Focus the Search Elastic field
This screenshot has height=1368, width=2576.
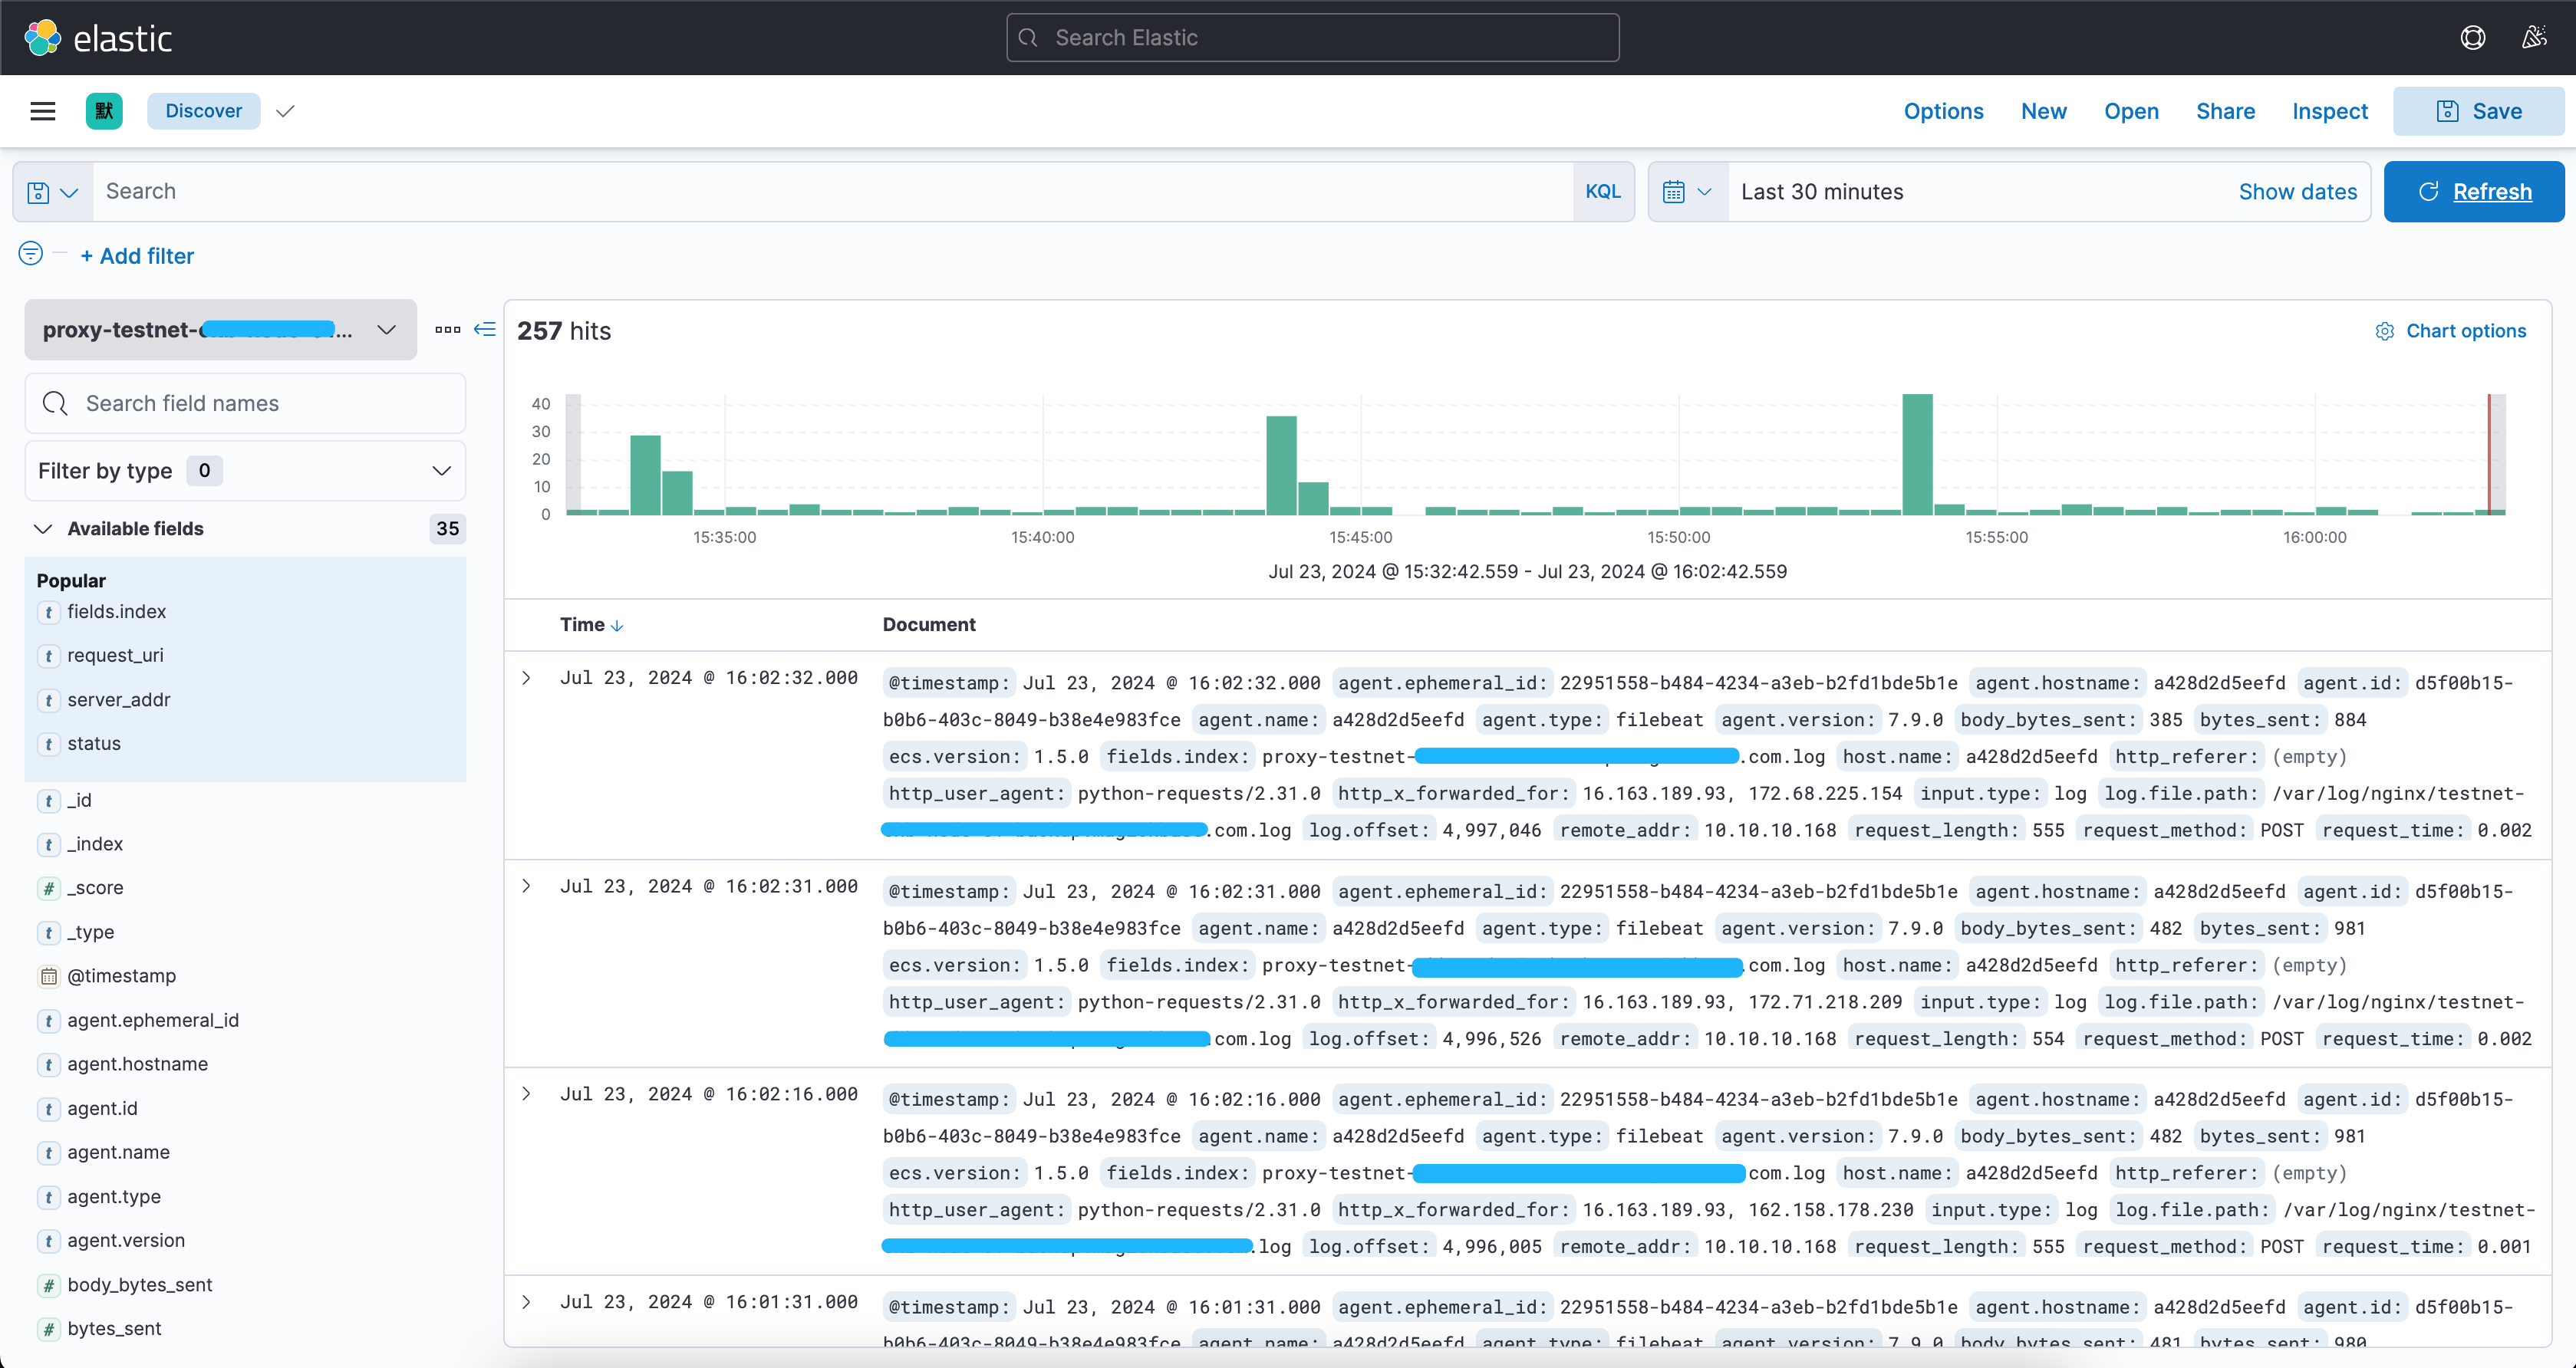click(1312, 38)
